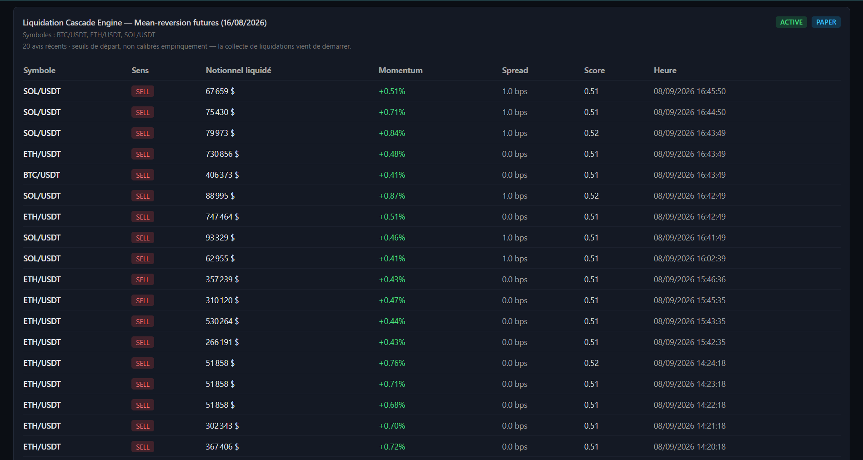Click the '20 avis récents' description note

[x=187, y=46]
